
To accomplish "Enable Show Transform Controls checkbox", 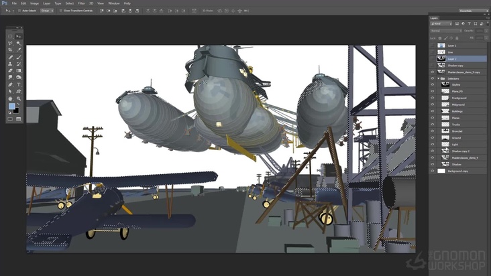I will coord(61,11).
